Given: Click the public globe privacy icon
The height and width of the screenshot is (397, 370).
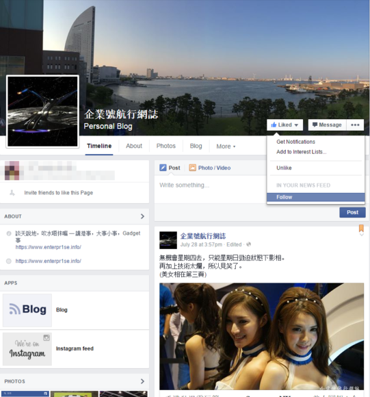Looking at the screenshot, I should (248, 244).
